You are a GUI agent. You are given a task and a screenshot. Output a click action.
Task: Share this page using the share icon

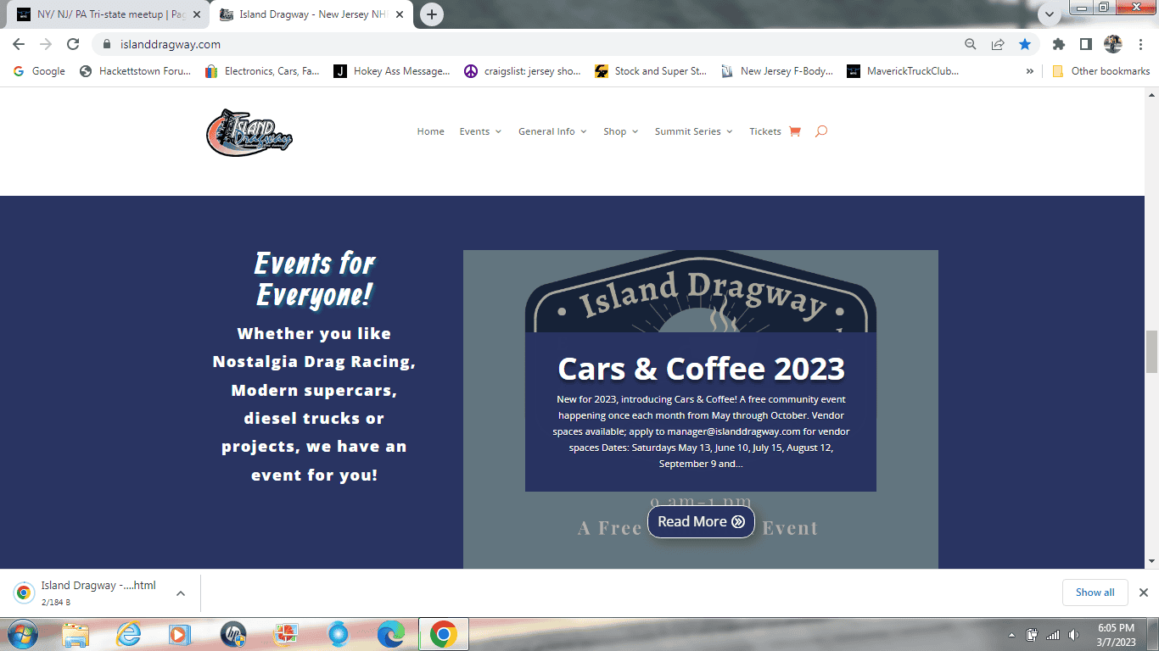pyautogui.click(x=998, y=44)
